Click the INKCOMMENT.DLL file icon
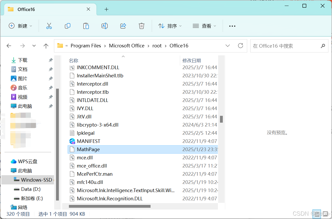The height and width of the screenshot is (219, 332). pyautogui.click(x=72, y=67)
